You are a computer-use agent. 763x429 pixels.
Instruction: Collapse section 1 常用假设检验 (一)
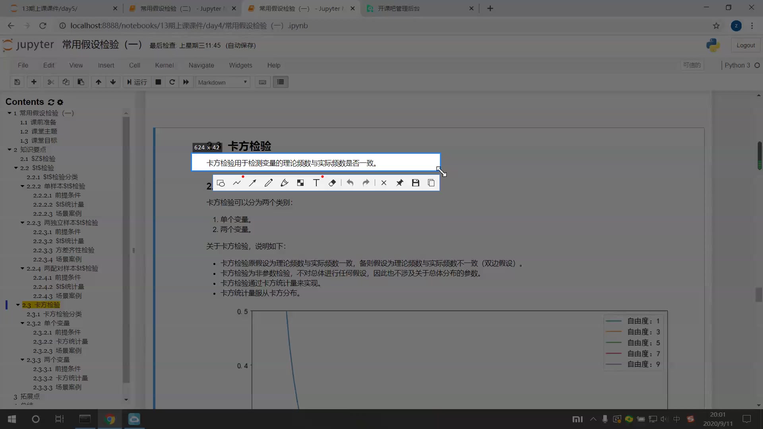9,113
